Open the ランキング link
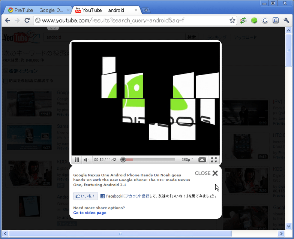The height and width of the screenshot is (239, 294). tap(217, 37)
